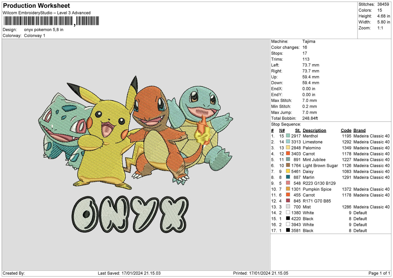This screenshot has height=278, width=393.
Task: Click the ONYX lettering in the design
Action: (130, 214)
